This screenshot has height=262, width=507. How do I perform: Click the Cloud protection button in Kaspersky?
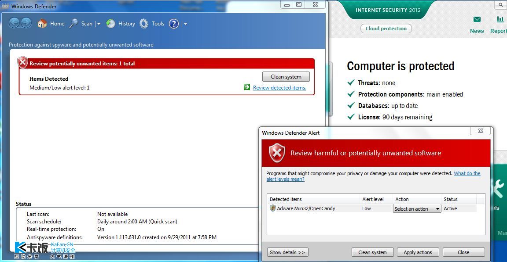pyautogui.click(x=386, y=29)
